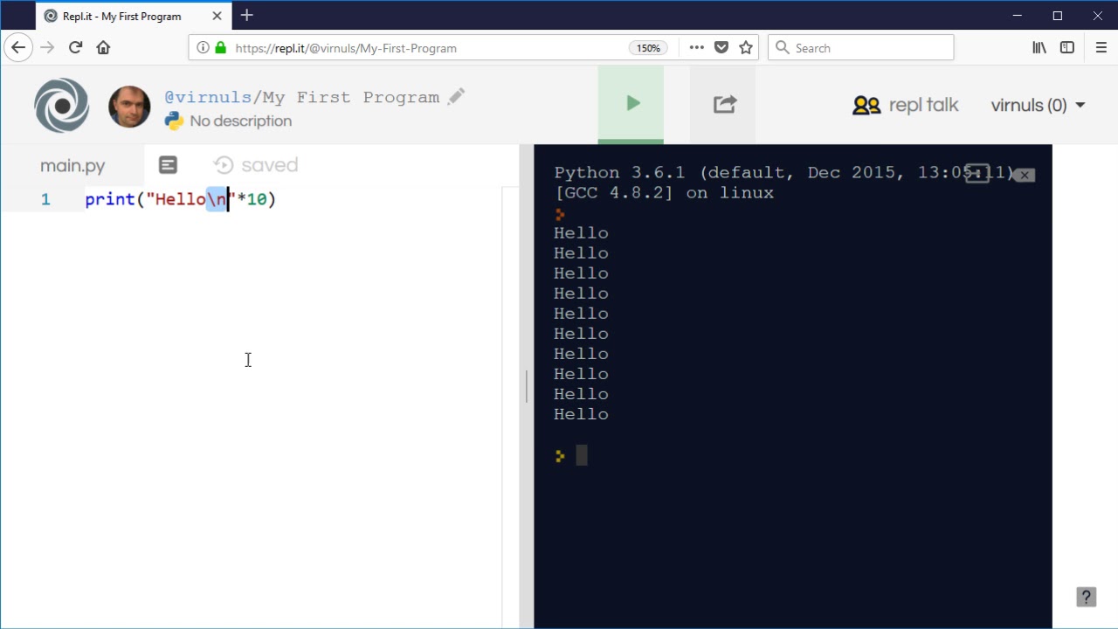Click the [GCC 4.8.2] on linux text
This screenshot has width=1118, height=629.
coord(664,193)
